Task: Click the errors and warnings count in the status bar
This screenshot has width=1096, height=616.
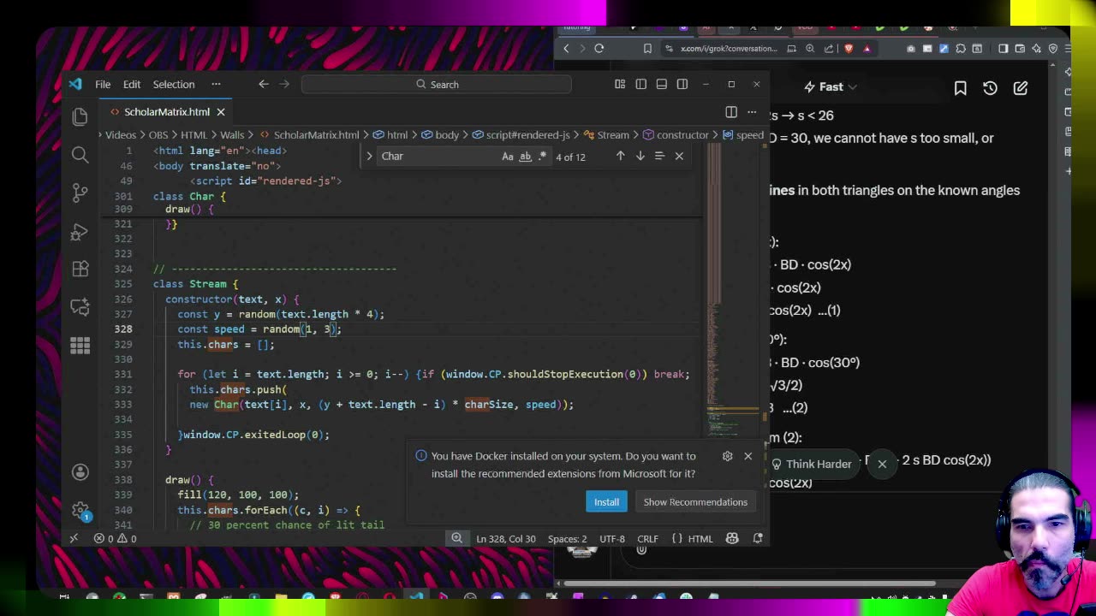Action: coord(115,538)
